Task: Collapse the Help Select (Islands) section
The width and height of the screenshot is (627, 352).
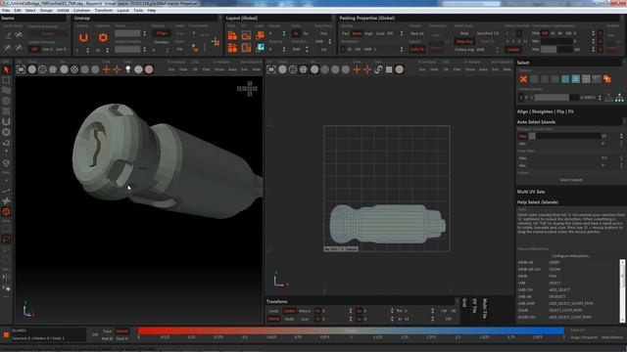Action: tap(538, 202)
